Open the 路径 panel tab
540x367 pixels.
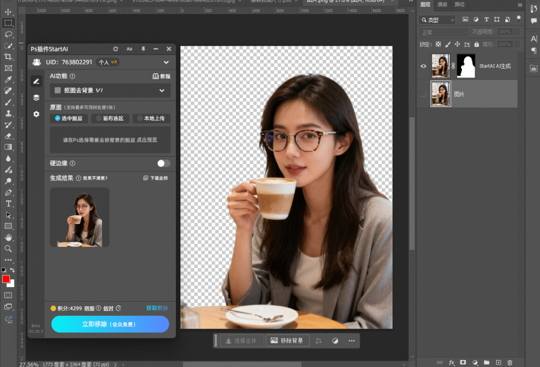tap(459, 5)
